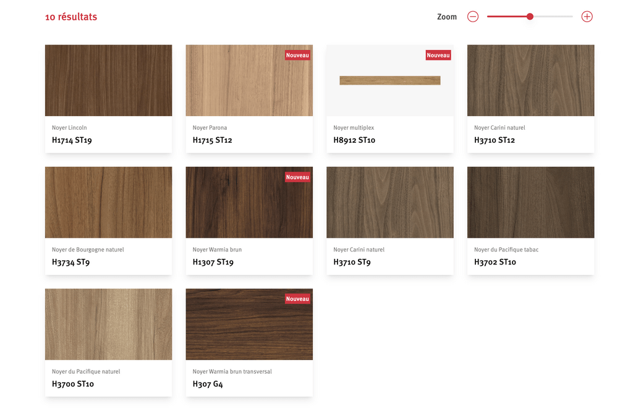This screenshot has width=633, height=417.
Task: Click the zoom in plus icon
Action: [587, 17]
